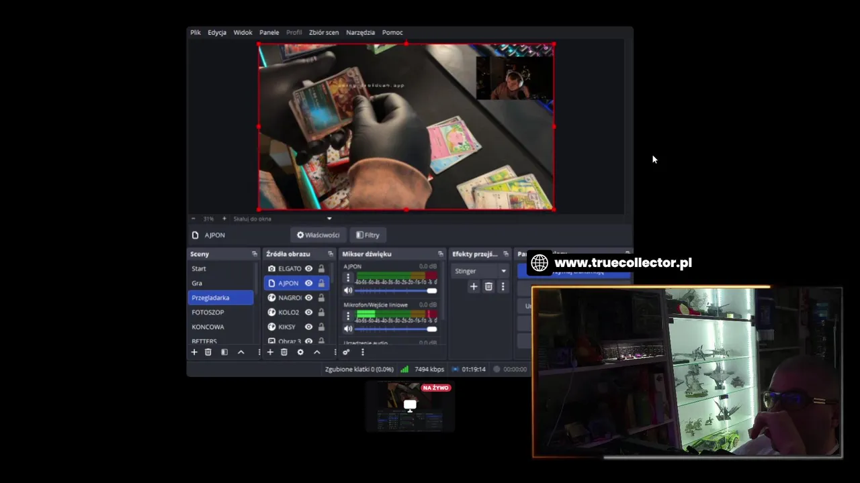Toggle visibility of AJPON source
Image resolution: width=860 pixels, height=483 pixels.
point(309,283)
